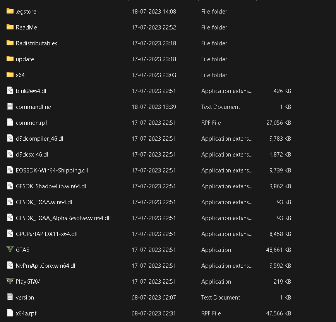Click the GFSDK_TXAA_AlphaResolve.win64.dll file icon
Image resolution: width=336 pixels, height=322 pixels.
10,217
